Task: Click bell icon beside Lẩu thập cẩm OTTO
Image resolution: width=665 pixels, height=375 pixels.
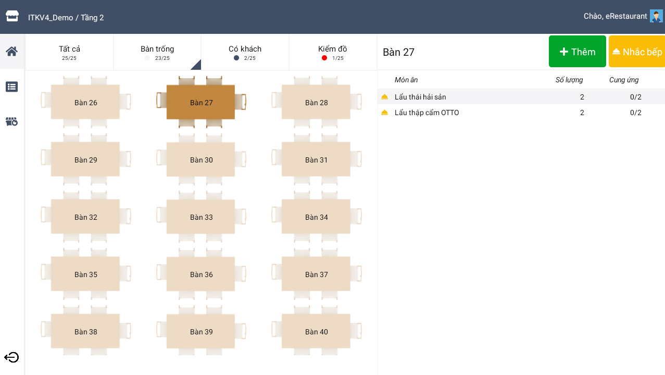Action: [384, 113]
